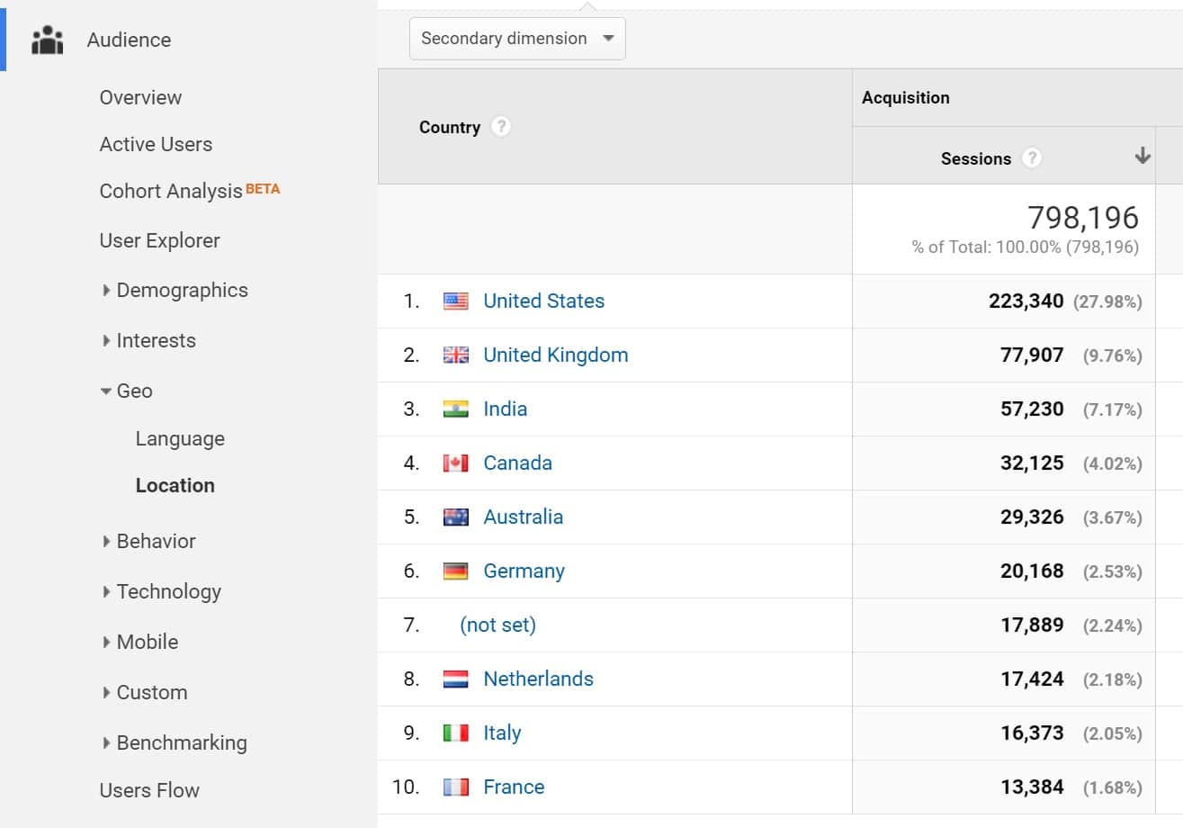Click the France flag icon
The image size is (1183, 828).
(456, 787)
